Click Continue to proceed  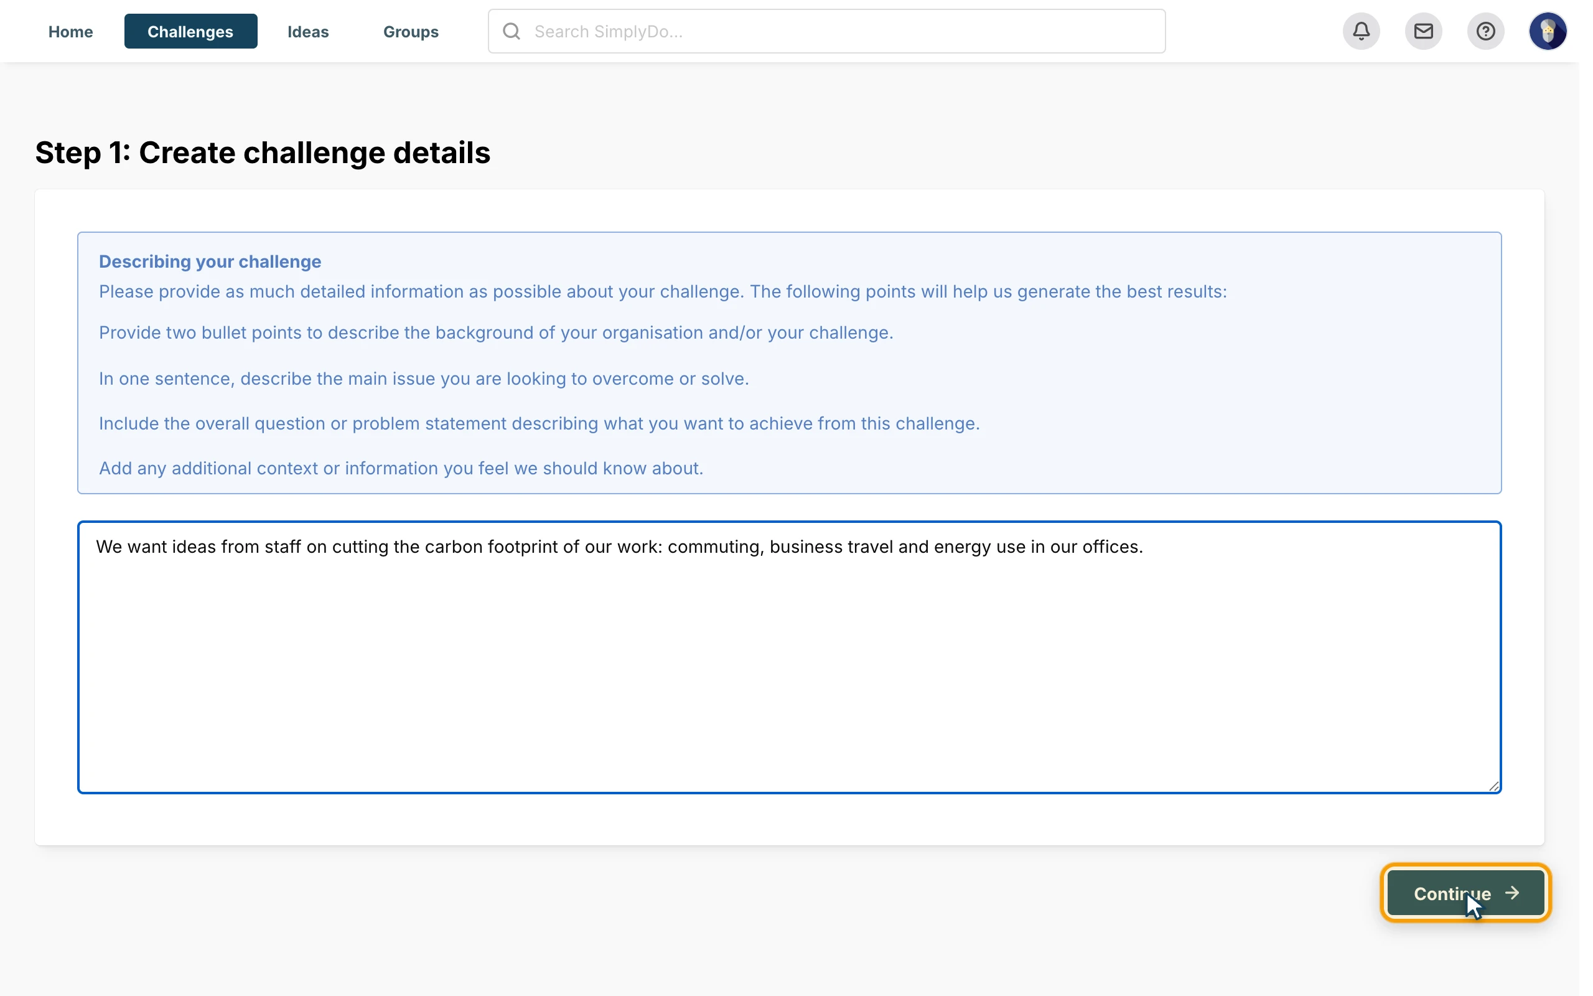[1465, 893]
